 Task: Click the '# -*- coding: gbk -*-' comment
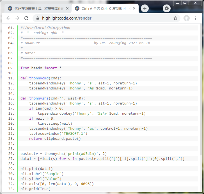click(x=43, y=33)
